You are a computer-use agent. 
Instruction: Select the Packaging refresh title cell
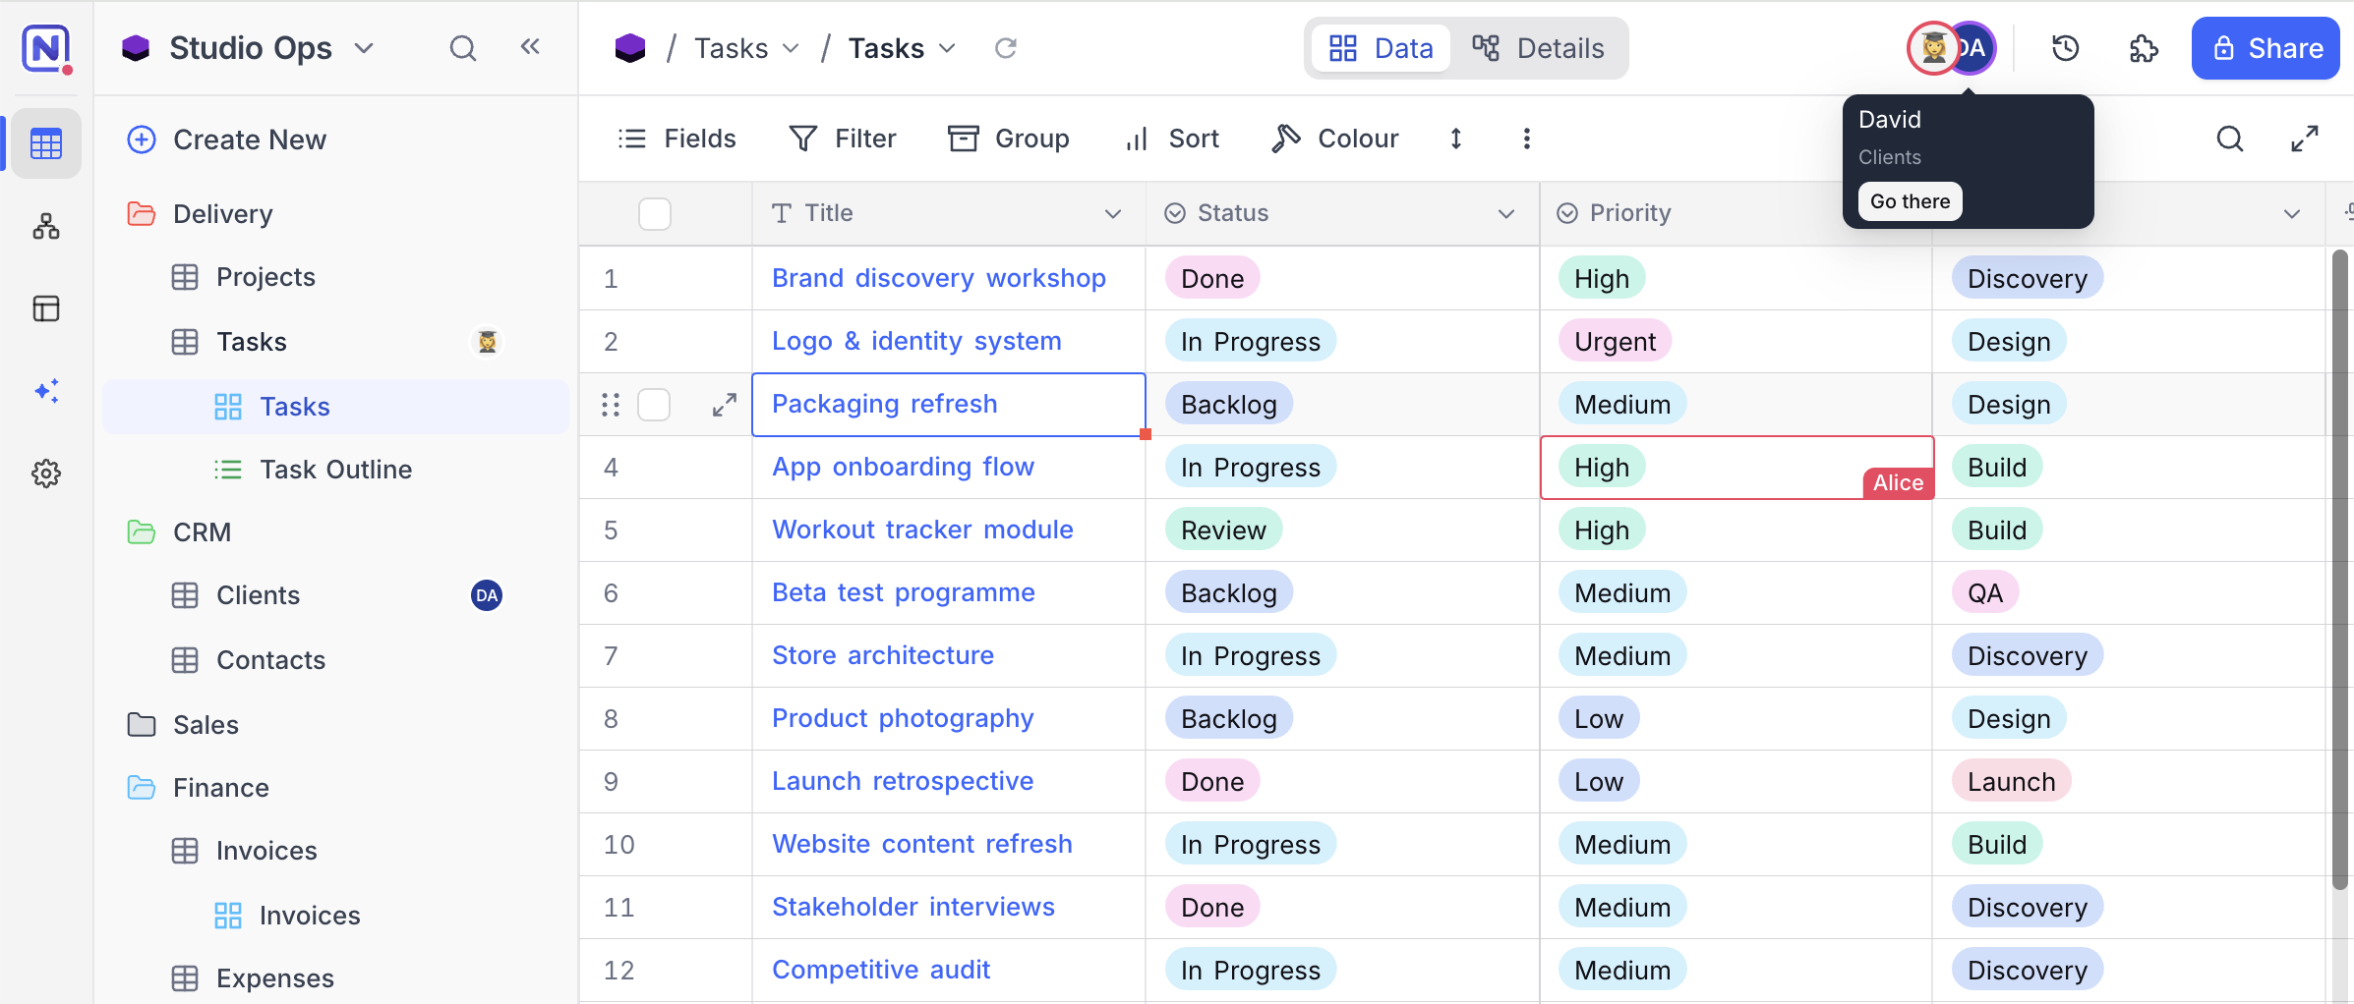(x=949, y=405)
